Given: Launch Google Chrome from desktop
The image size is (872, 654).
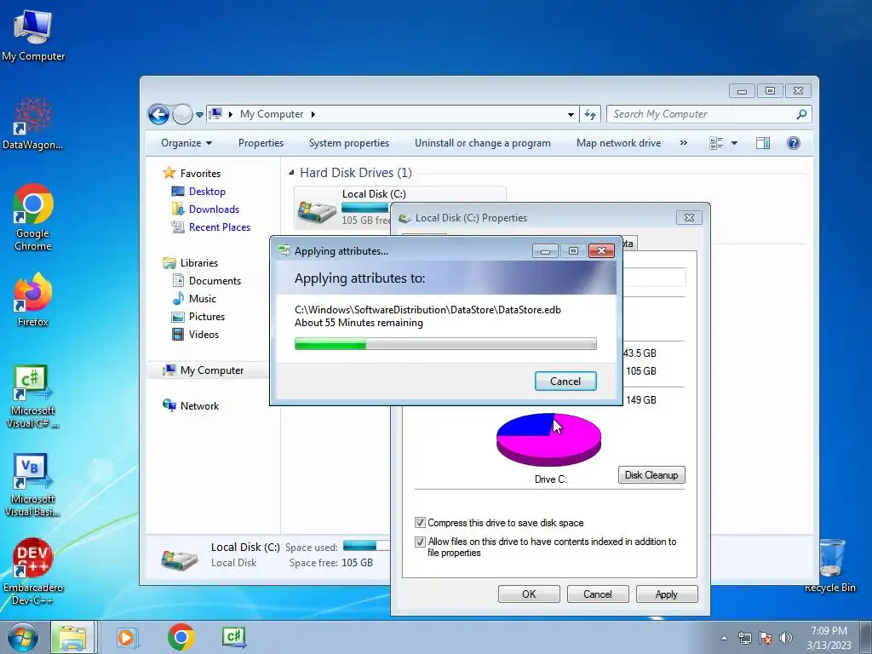Looking at the screenshot, I should [33, 217].
